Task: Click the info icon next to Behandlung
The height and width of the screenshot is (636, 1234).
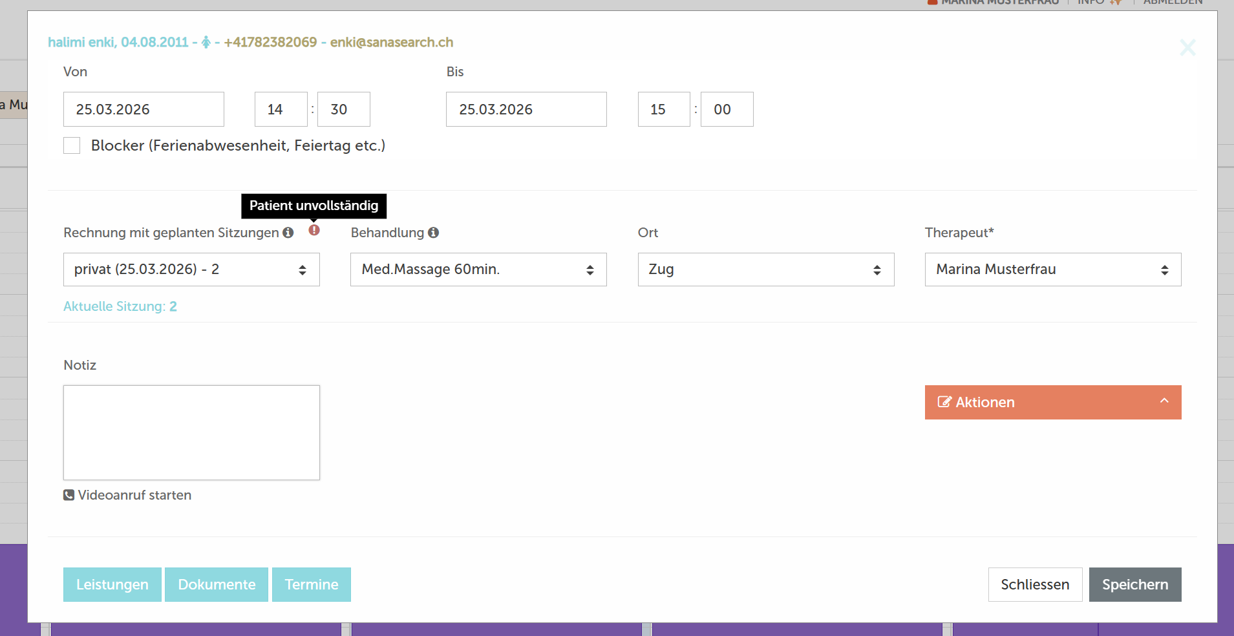Action: click(433, 233)
